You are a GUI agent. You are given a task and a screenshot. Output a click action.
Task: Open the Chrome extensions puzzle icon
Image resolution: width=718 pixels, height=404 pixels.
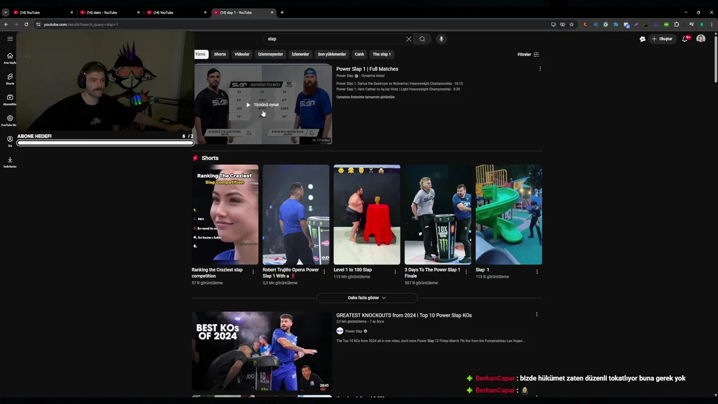tap(676, 24)
